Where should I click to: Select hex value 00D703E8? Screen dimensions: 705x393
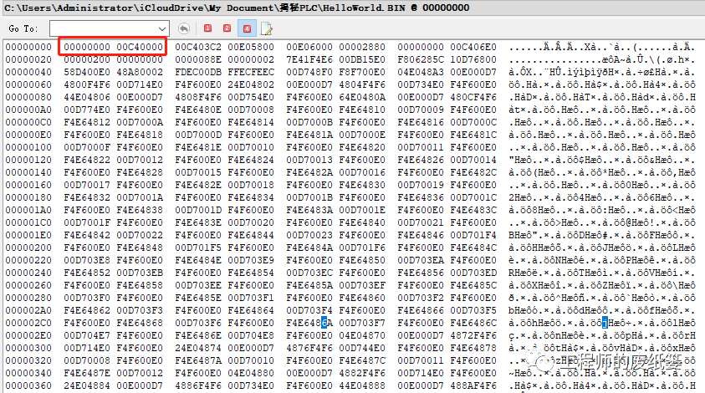pyautogui.click(x=87, y=260)
